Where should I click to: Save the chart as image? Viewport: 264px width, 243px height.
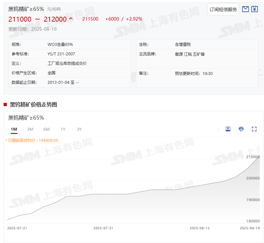[x=228, y=129]
